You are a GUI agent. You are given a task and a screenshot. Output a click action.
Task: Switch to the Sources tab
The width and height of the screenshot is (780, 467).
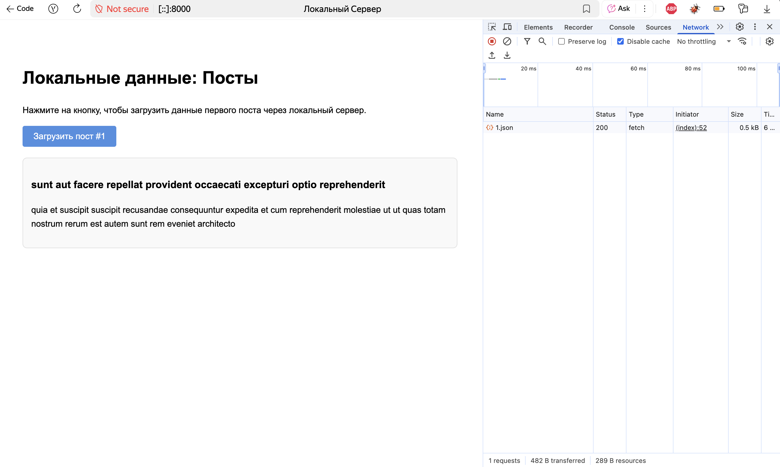coord(658,27)
